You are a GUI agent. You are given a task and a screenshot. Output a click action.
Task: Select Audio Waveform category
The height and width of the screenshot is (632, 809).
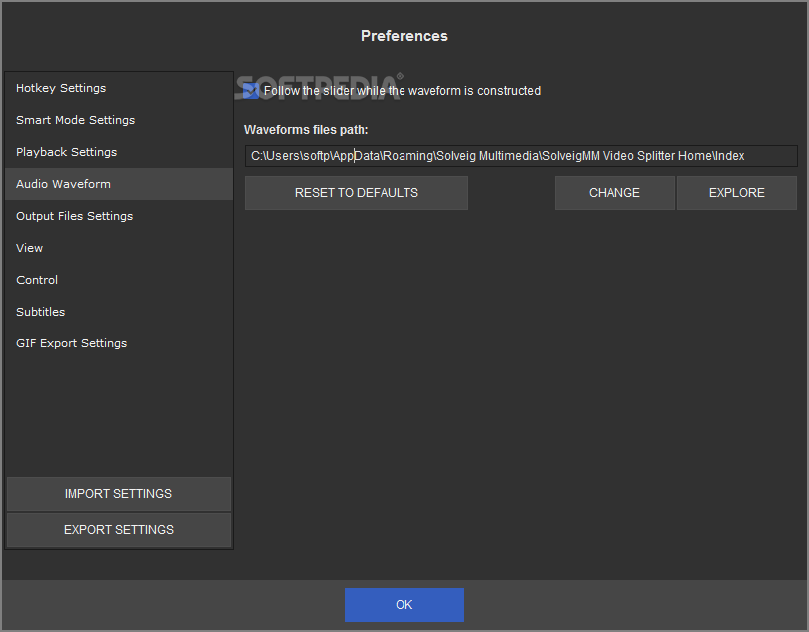click(x=119, y=184)
